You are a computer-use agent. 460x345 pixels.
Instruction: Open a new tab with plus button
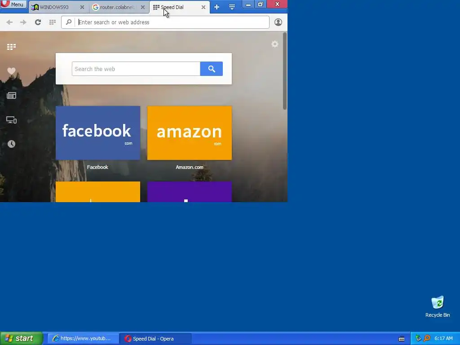click(x=217, y=7)
